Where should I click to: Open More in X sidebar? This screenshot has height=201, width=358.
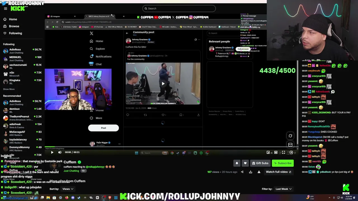tap(96, 118)
